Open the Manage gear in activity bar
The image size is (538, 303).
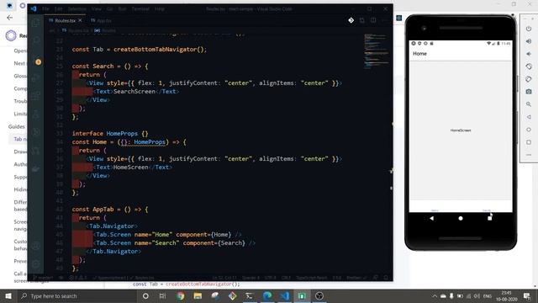[x=35, y=264]
